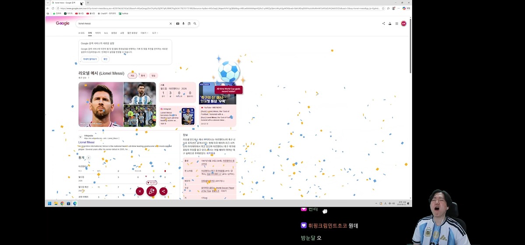Switch to the 동영상 tab
This screenshot has height=245, width=525.
click(x=114, y=33)
